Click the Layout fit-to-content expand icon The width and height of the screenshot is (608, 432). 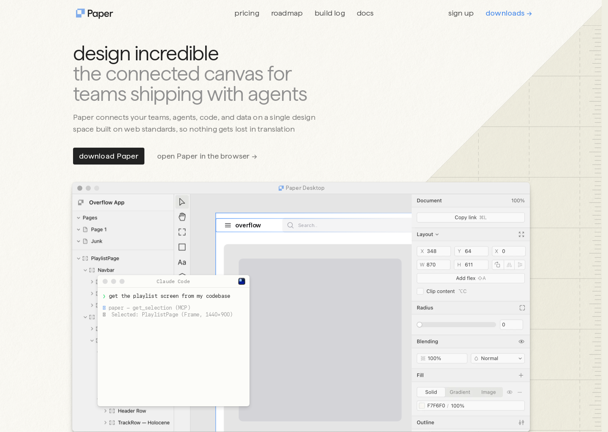[521, 235]
